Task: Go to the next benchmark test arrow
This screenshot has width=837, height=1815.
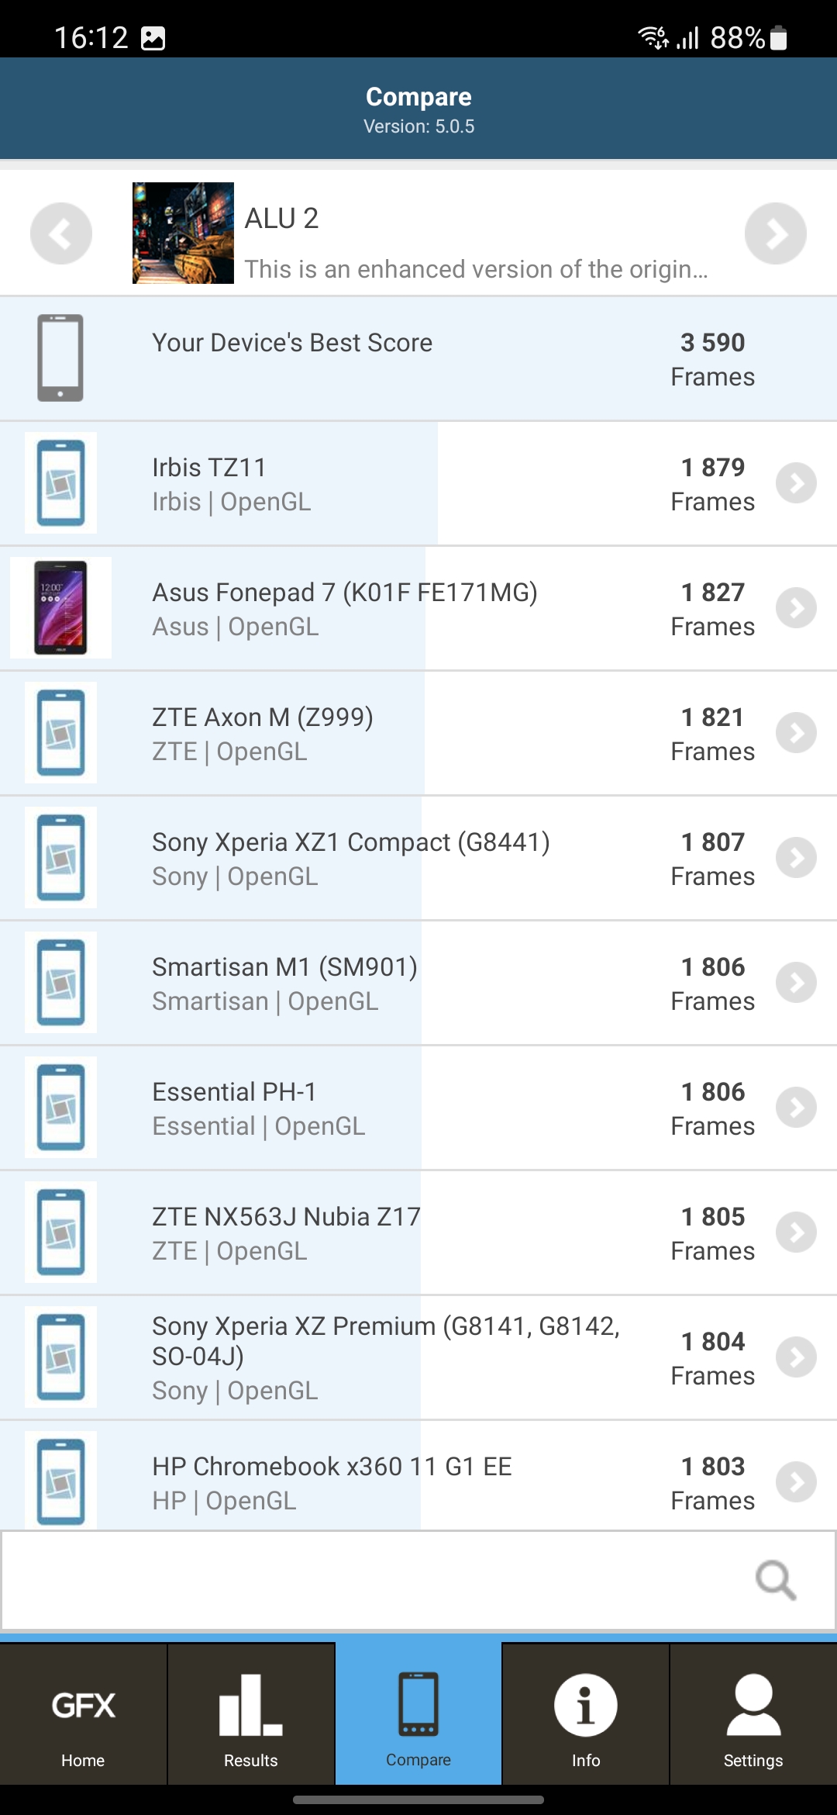Action: coord(775,233)
